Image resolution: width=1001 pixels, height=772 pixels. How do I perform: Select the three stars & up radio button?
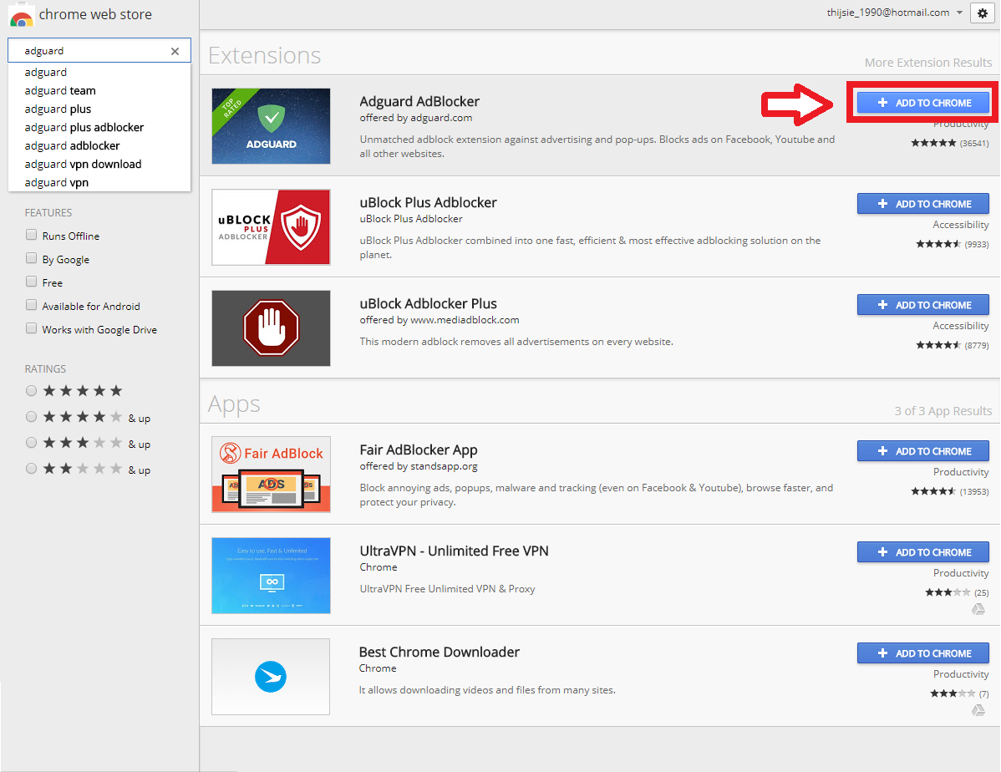point(31,443)
